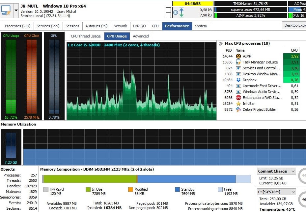306x212 pixels.
Task: Click the Installed: 16384 MB text
Action: click(104, 208)
